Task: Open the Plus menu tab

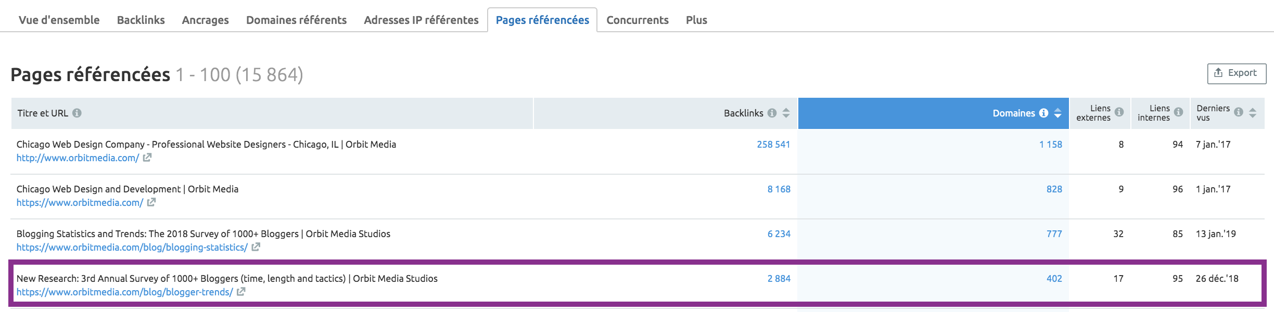Action: coord(696,20)
